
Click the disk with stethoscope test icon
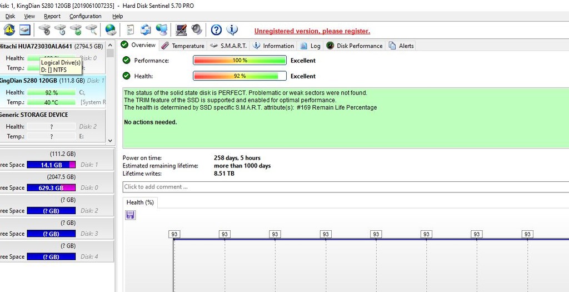(45, 29)
